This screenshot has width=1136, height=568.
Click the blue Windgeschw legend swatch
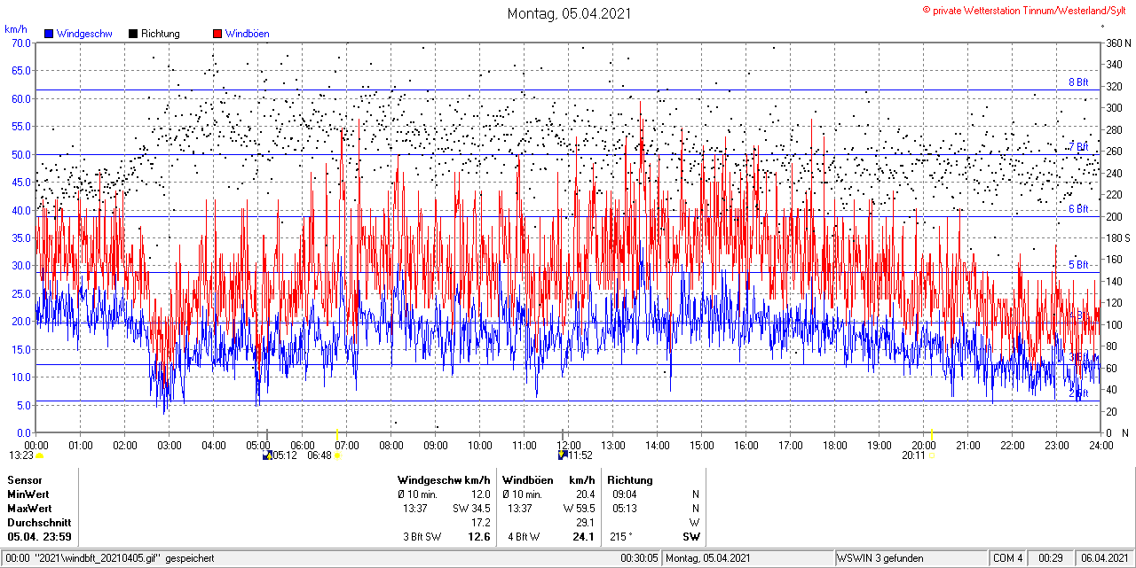click(49, 34)
